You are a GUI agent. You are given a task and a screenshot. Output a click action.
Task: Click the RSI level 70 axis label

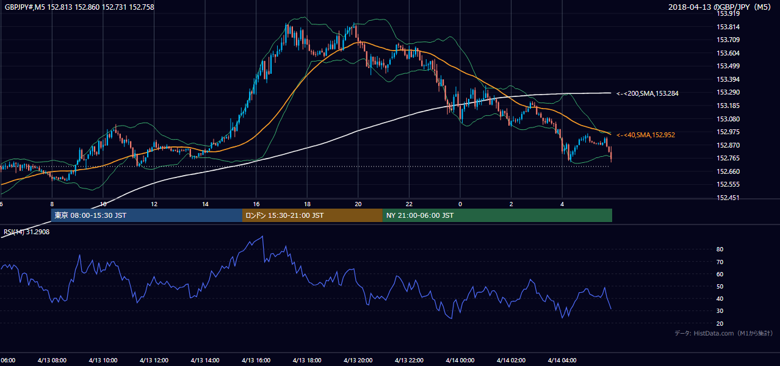point(720,262)
